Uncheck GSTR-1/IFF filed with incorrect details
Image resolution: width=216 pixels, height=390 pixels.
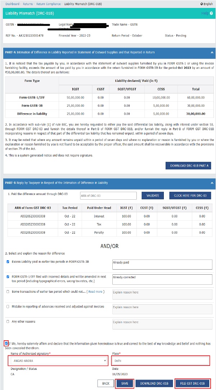[8, 276]
